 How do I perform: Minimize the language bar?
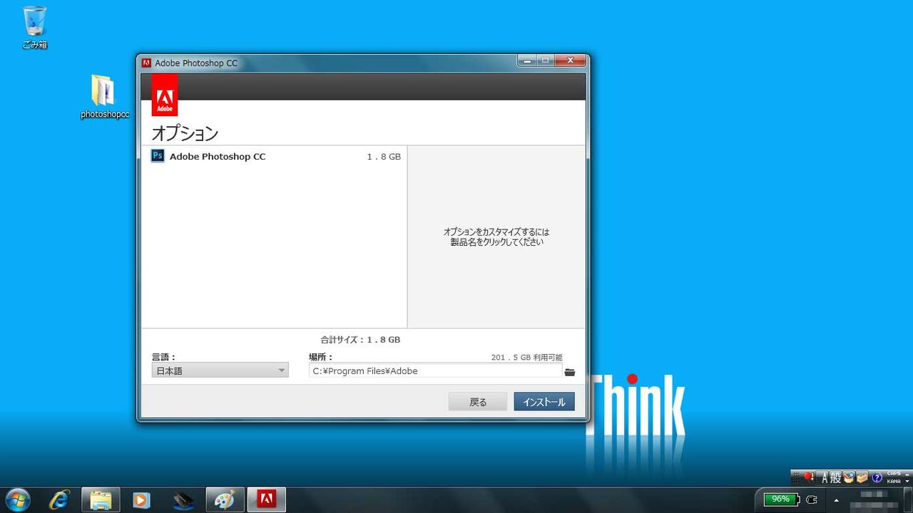[907, 474]
